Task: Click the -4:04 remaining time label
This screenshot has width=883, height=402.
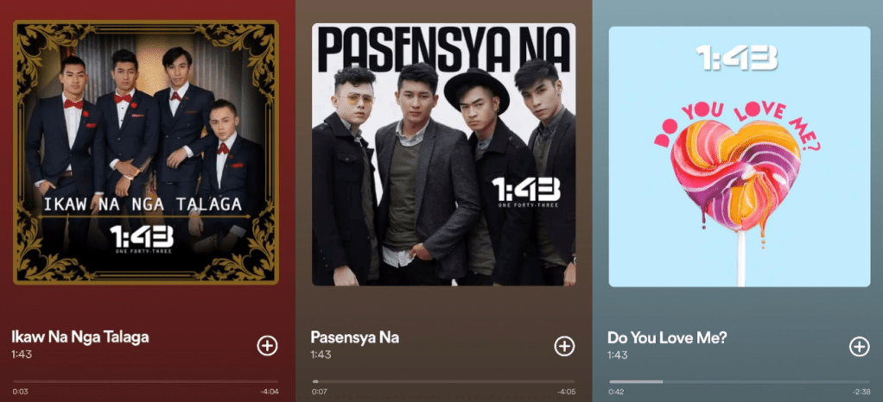Action: pyautogui.click(x=270, y=392)
